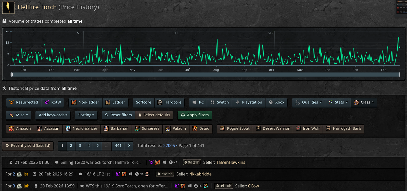Select the Amazon class filter
Screen dimensions: 407x191
click(x=20, y=129)
